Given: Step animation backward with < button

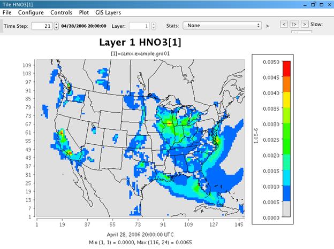Looking at the screenshot, I should (x=284, y=24).
